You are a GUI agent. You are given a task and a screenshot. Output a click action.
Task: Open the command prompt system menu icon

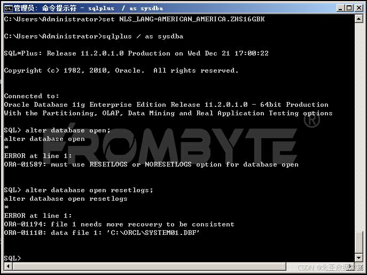[8, 8]
